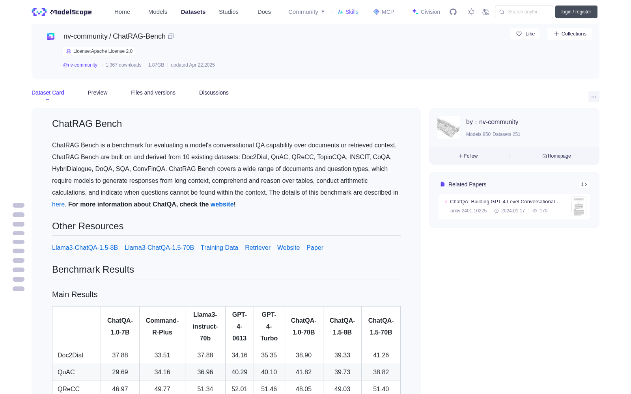Image resolution: width=631 pixels, height=394 pixels.
Task: Click the nv-community dataset avatar icon
Action: click(x=51, y=36)
